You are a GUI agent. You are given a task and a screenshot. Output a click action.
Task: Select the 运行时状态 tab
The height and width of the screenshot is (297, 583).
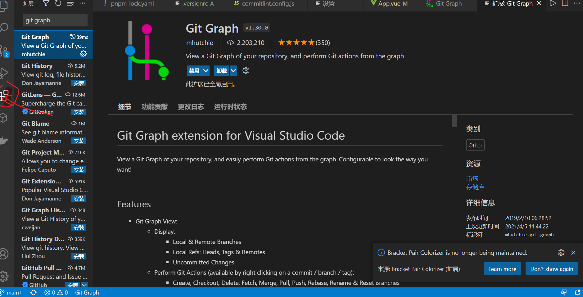pyautogui.click(x=230, y=107)
